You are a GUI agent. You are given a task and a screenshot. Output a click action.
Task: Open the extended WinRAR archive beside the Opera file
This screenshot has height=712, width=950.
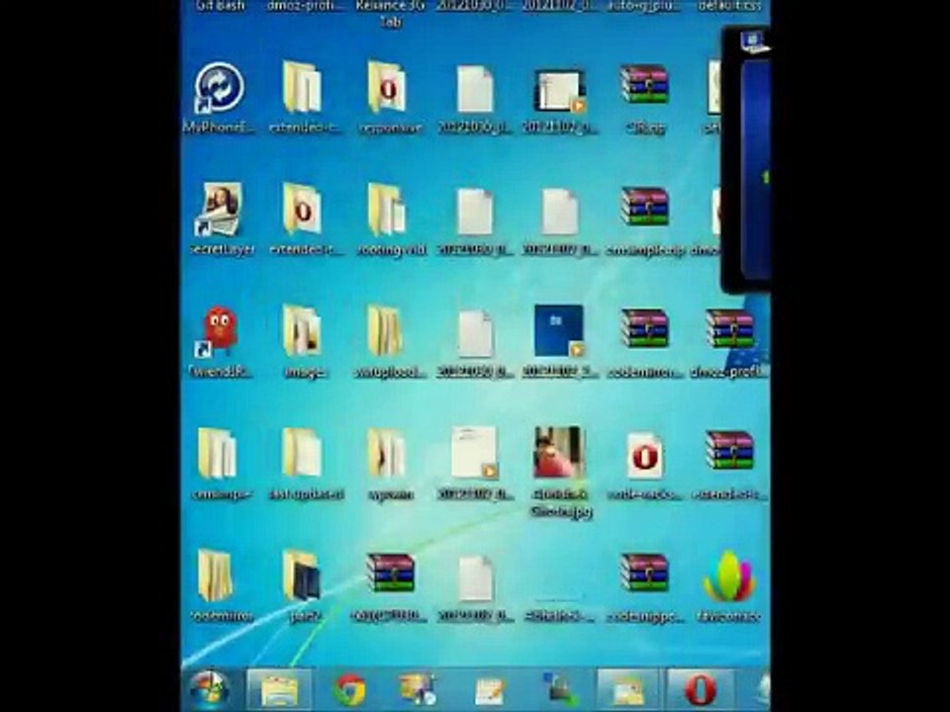729,451
